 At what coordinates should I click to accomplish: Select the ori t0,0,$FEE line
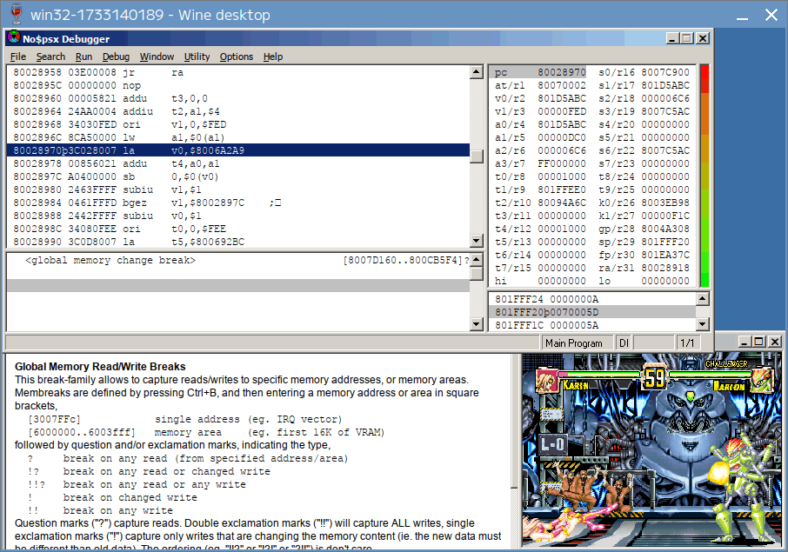click(x=238, y=229)
